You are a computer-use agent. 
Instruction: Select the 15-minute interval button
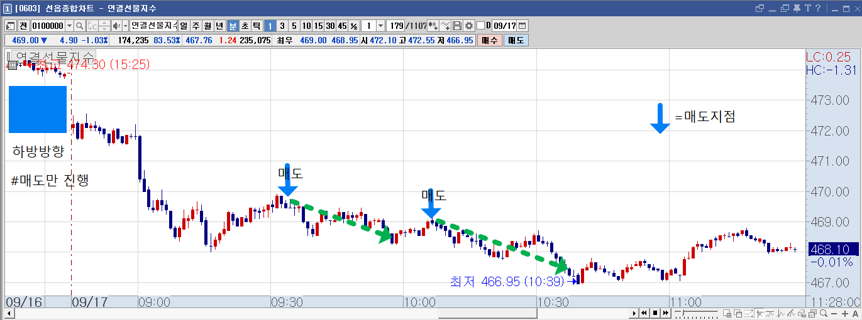[x=318, y=26]
